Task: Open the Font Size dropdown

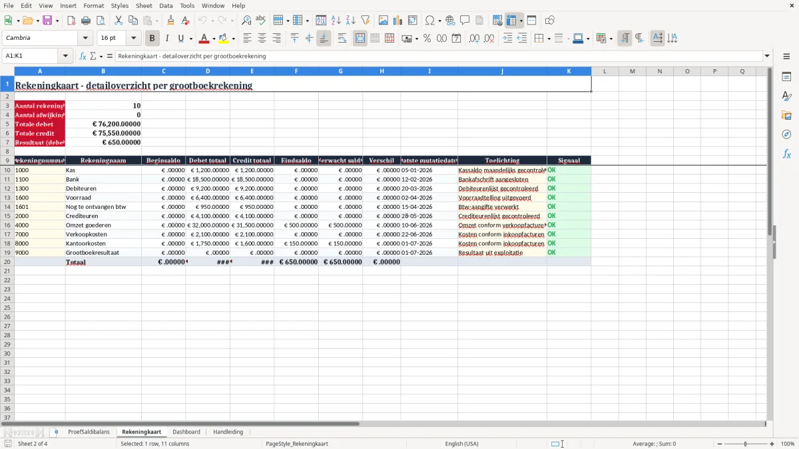Action: click(x=133, y=39)
